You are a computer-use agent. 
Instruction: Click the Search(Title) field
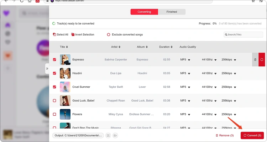coord(243,34)
